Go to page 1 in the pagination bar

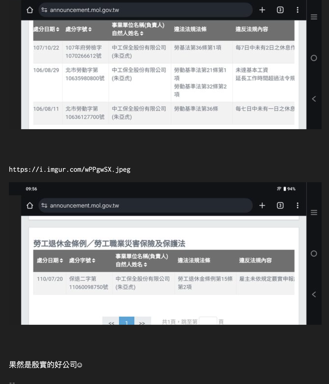tap(126, 321)
